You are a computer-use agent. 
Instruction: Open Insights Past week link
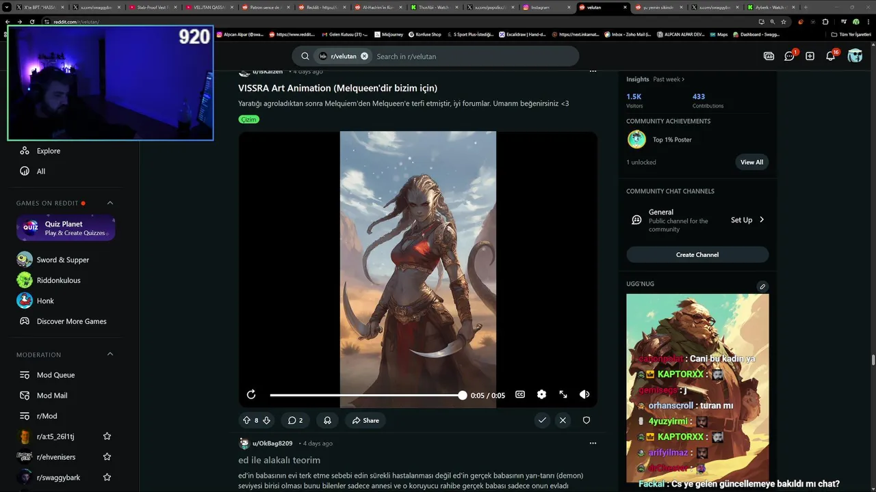click(x=669, y=79)
